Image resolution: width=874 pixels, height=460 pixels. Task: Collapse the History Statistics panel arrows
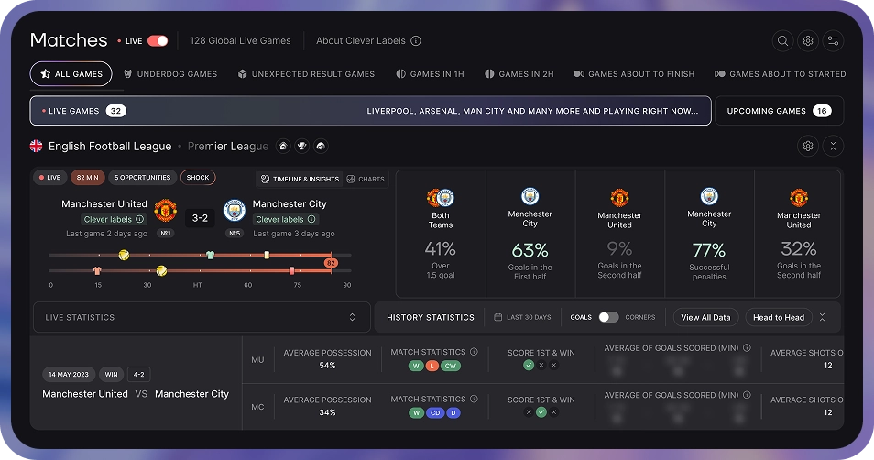[822, 317]
